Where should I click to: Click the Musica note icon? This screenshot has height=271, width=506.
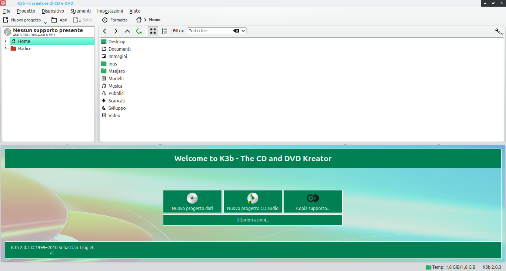point(104,86)
